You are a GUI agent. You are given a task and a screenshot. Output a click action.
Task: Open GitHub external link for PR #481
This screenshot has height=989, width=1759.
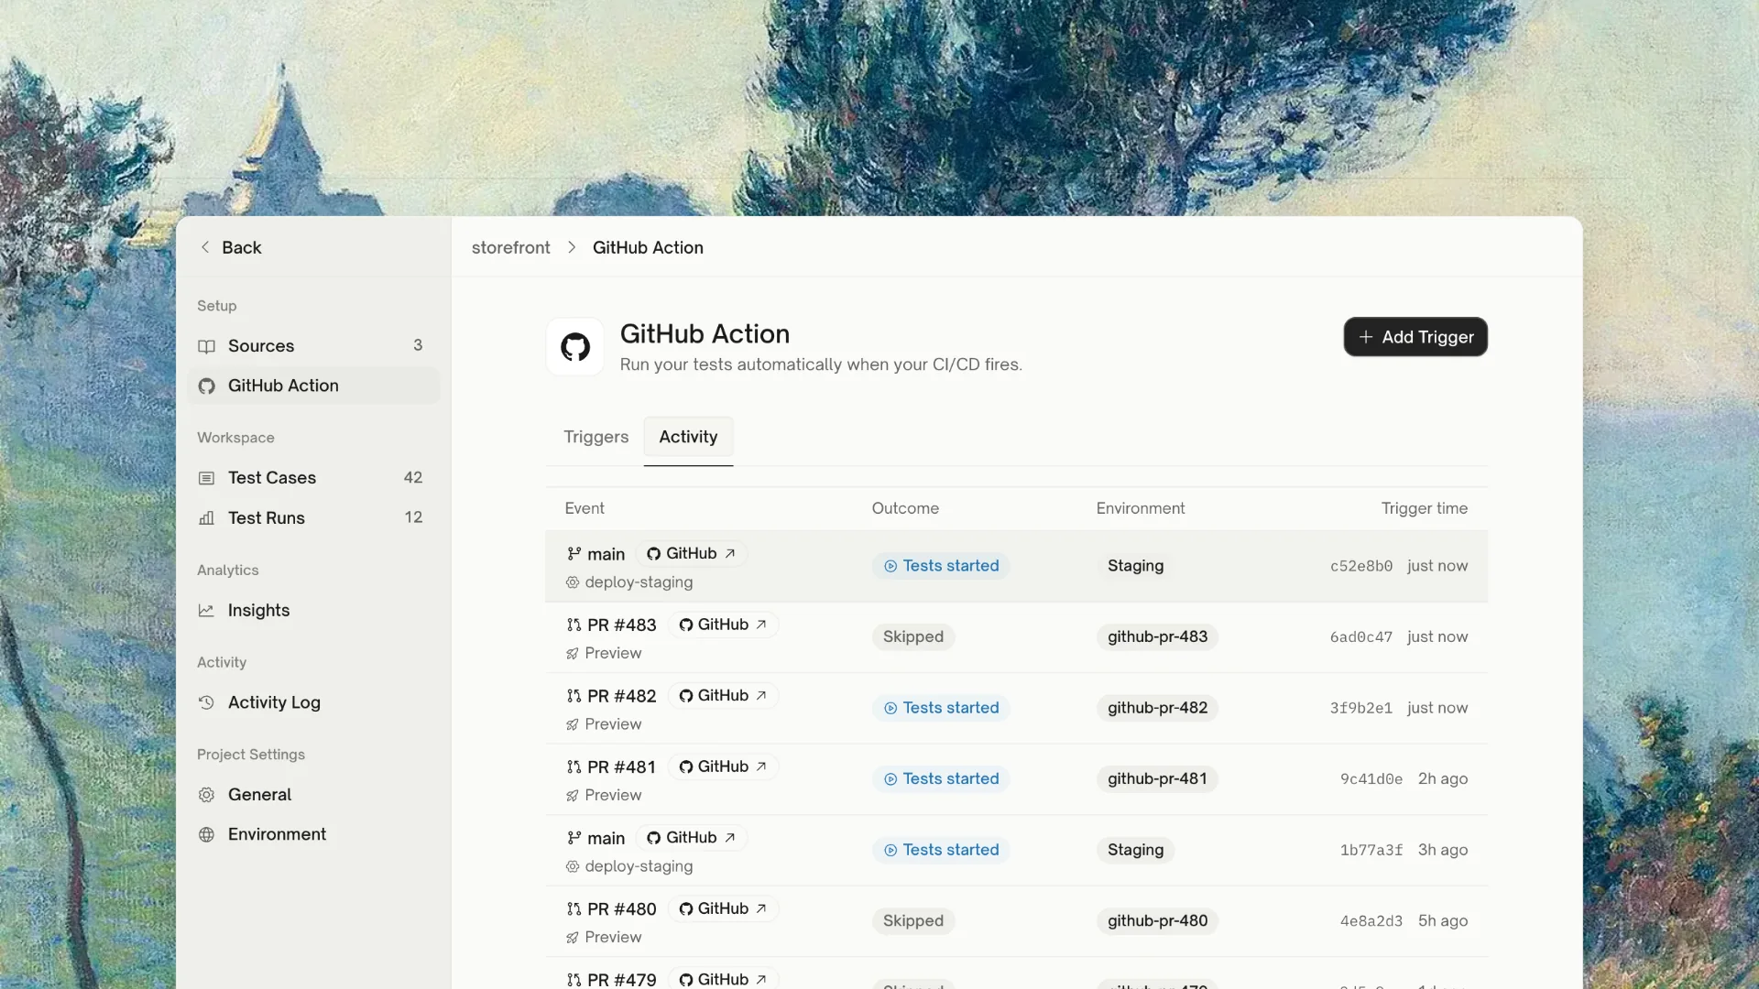pyautogui.click(x=723, y=766)
